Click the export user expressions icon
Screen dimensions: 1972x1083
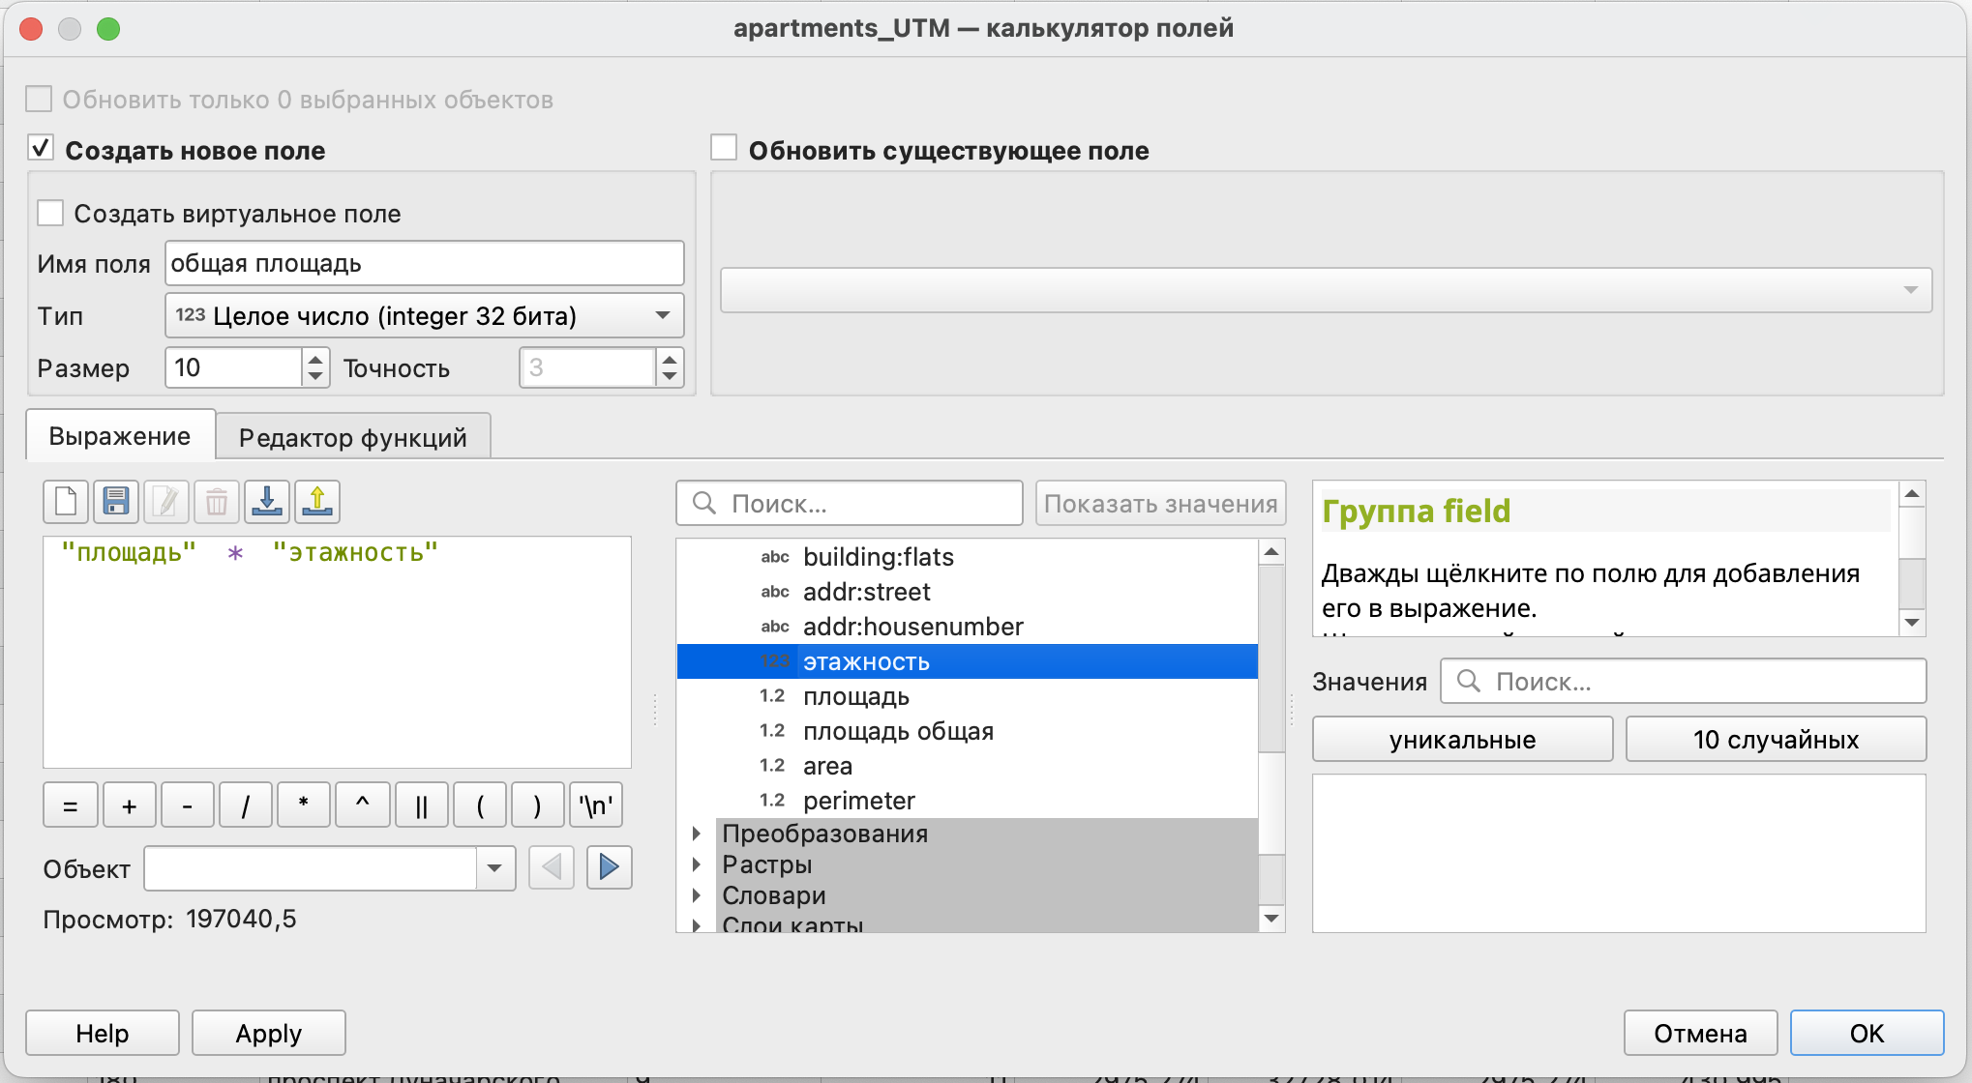317,501
